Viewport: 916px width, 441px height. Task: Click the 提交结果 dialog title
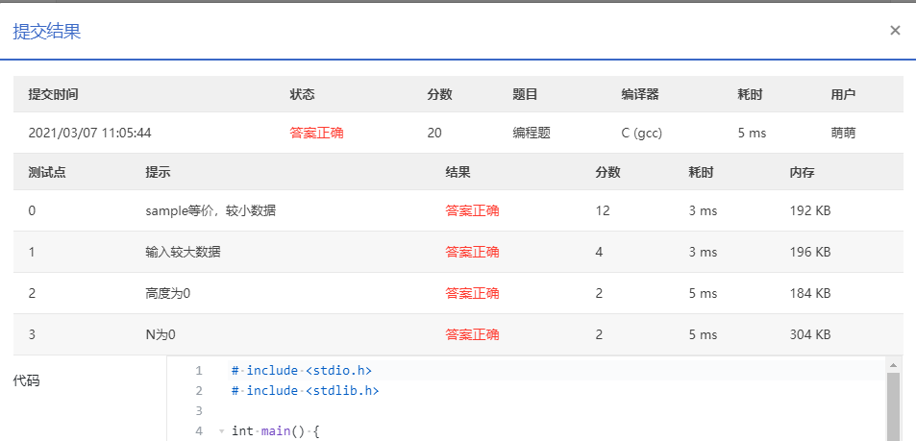pyautogui.click(x=47, y=32)
